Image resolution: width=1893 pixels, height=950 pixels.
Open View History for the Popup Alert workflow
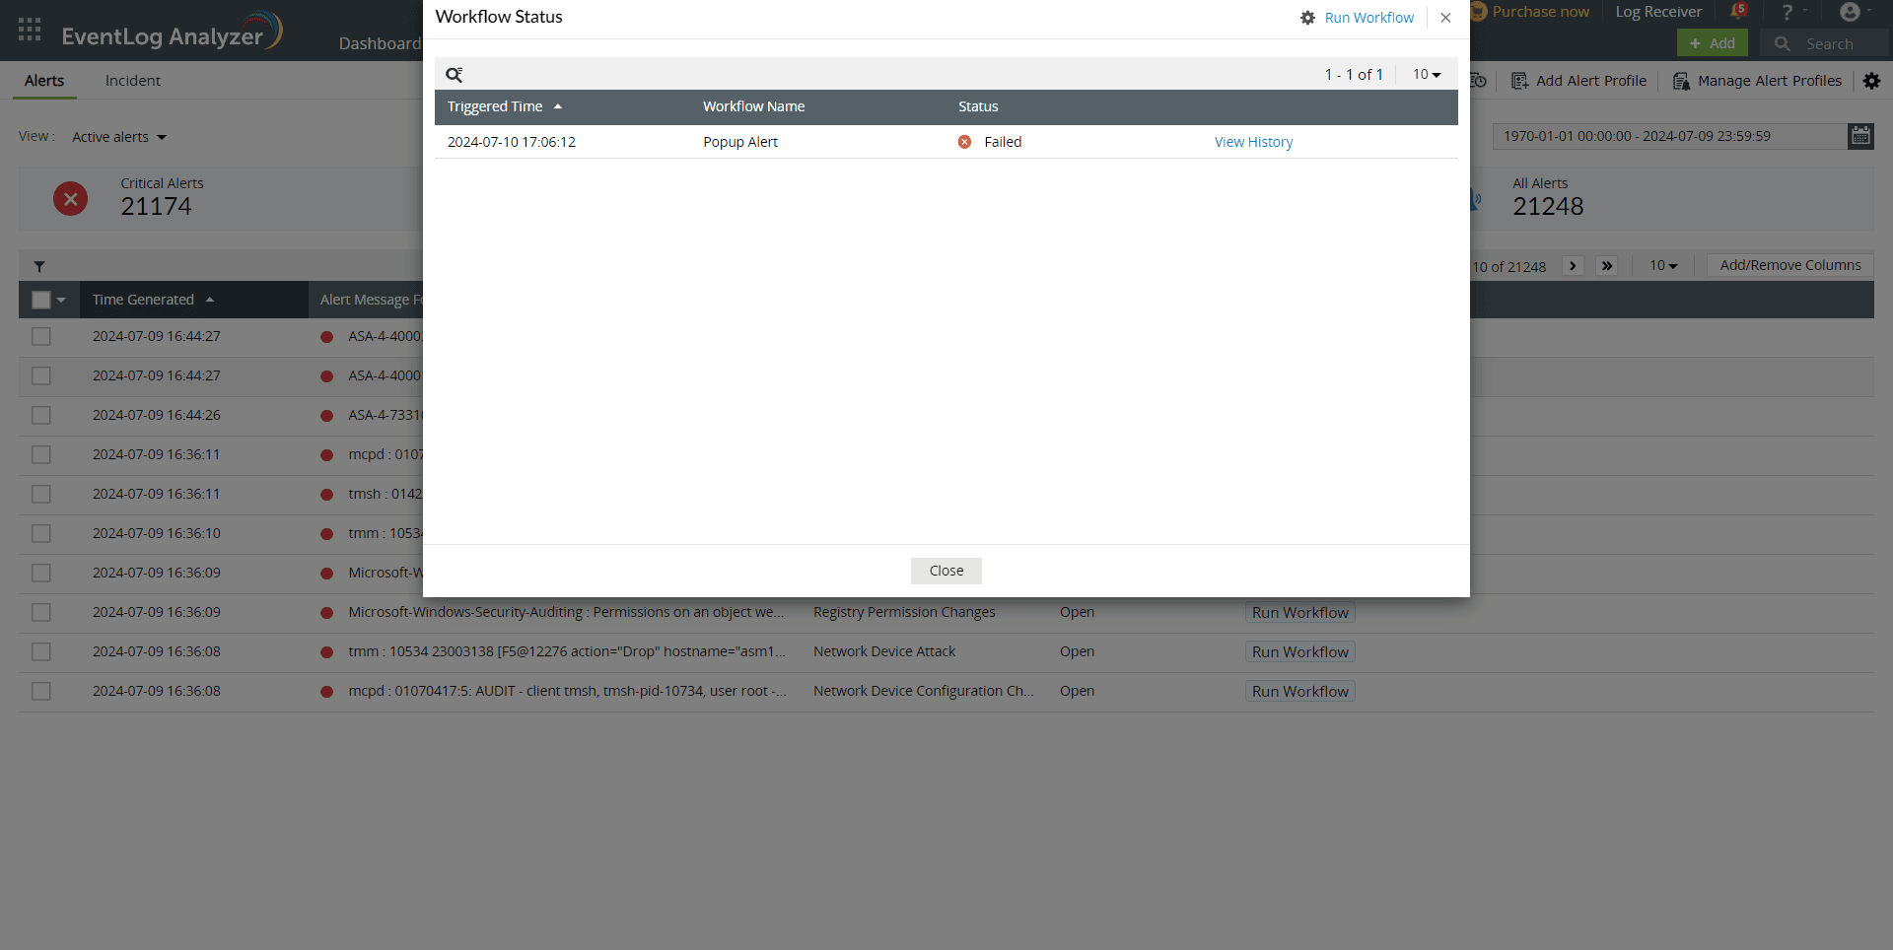(x=1253, y=142)
